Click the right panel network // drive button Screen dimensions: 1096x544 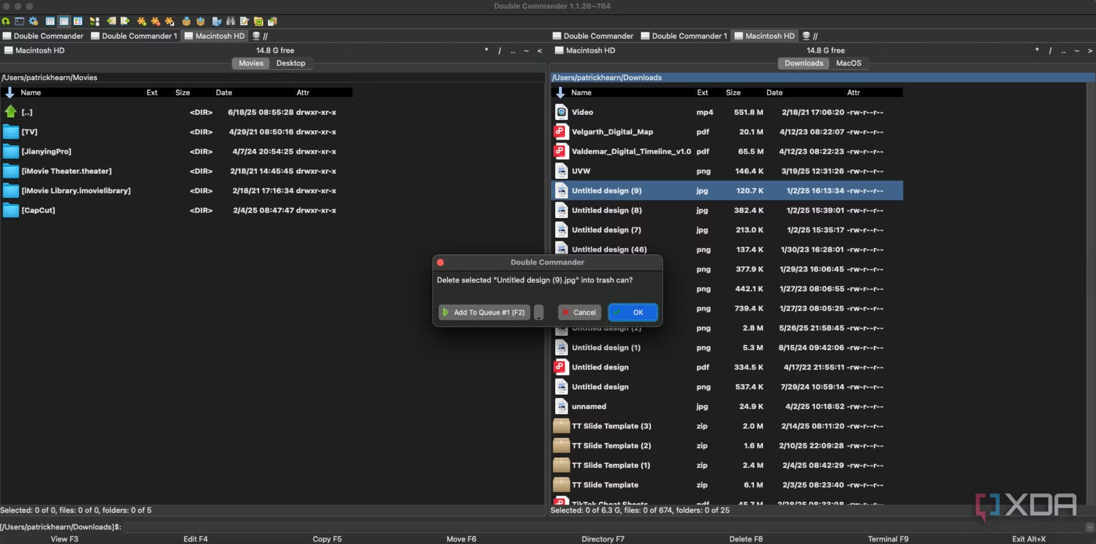coord(810,36)
